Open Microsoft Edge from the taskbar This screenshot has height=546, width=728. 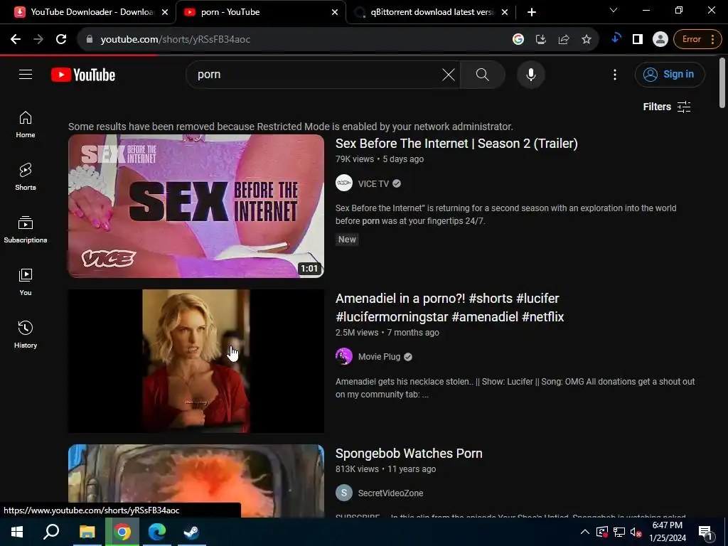(157, 532)
